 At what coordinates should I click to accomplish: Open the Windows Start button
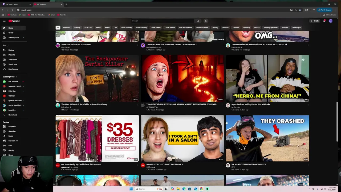click(131, 189)
